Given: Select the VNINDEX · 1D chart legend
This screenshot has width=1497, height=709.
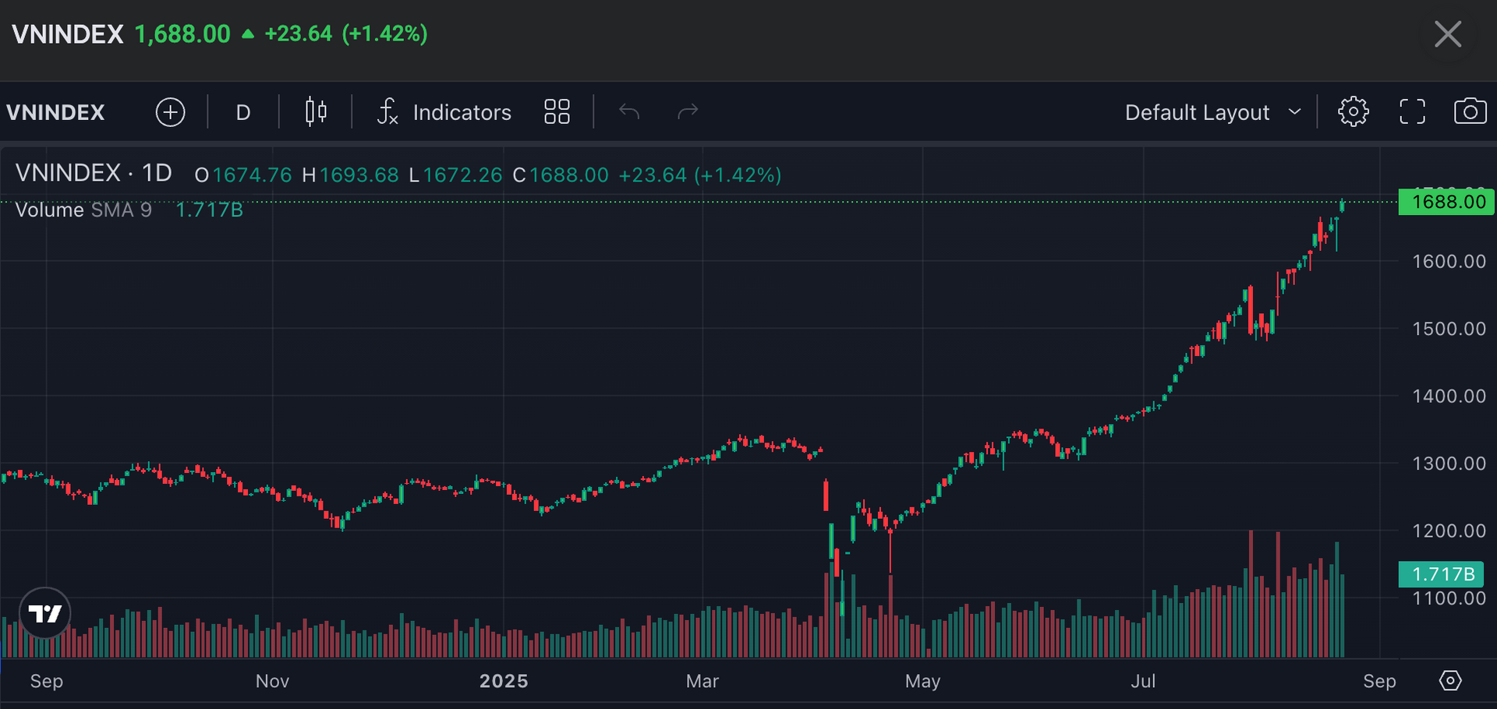Looking at the screenshot, I should [x=94, y=173].
